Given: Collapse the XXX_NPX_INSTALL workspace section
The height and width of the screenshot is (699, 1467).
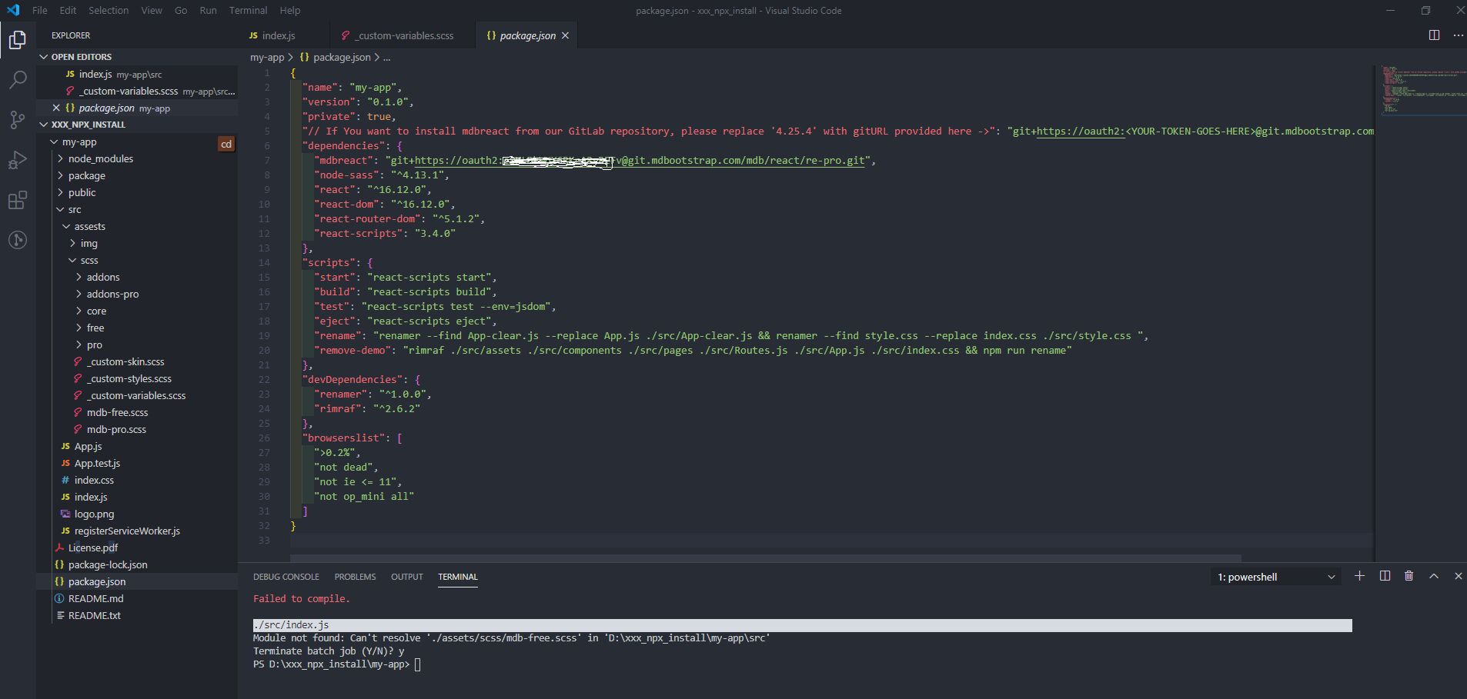Looking at the screenshot, I should point(43,125).
